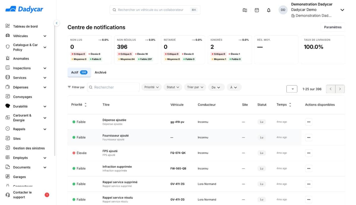Open the notification bell icon
Screen dimensions: 356x205
(x=269, y=10)
